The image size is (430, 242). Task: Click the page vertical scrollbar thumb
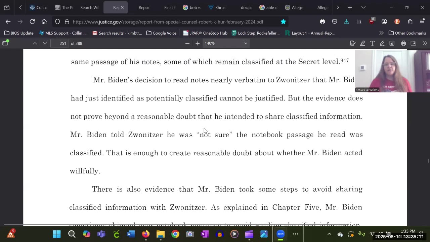coord(428,161)
